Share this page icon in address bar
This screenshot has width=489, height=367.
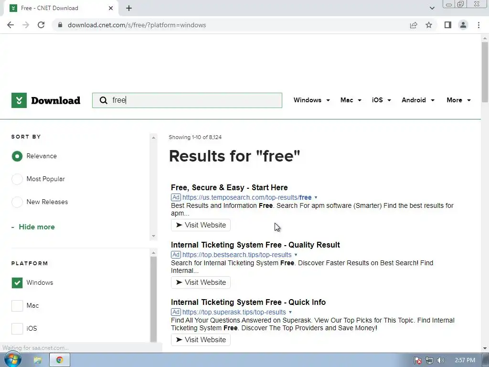coord(414,25)
